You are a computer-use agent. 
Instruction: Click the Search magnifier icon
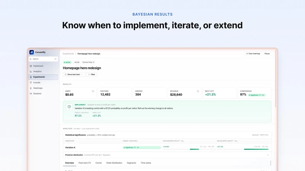pyautogui.click(x=31, y=59)
